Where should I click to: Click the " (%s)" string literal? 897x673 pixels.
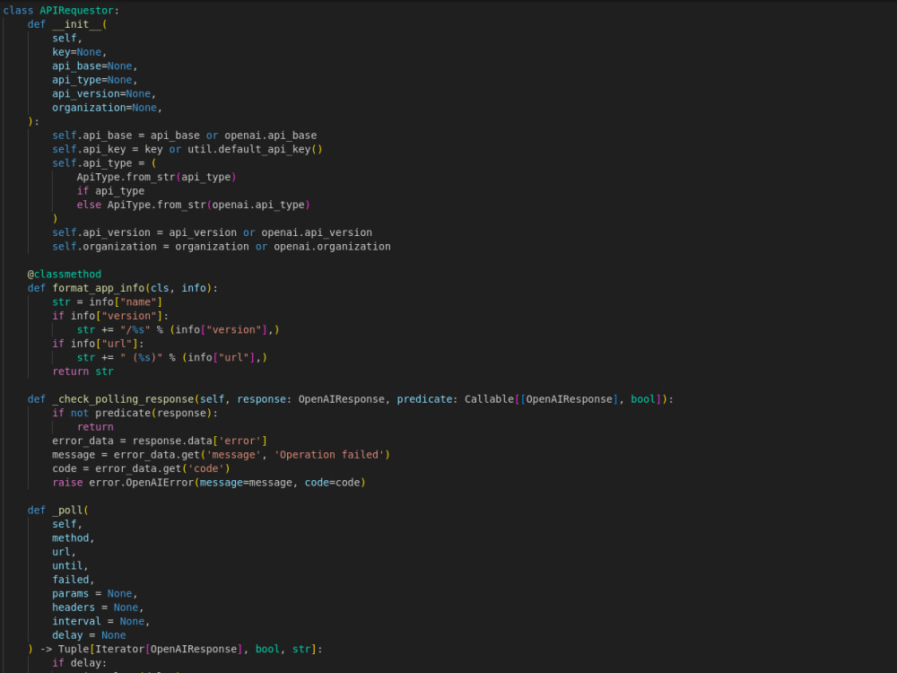pyautogui.click(x=142, y=357)
